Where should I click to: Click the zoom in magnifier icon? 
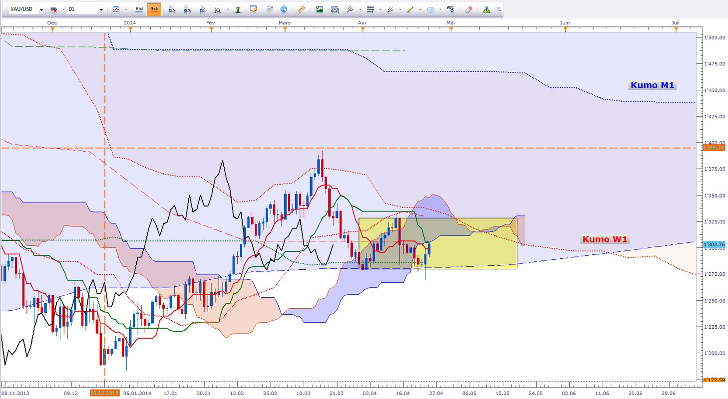coord(172,9)
